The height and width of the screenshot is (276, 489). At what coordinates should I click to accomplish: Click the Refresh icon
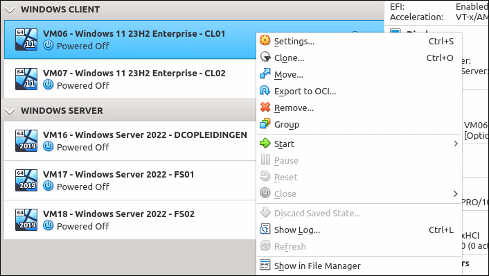pyautogui.click(x=265, y=245)
